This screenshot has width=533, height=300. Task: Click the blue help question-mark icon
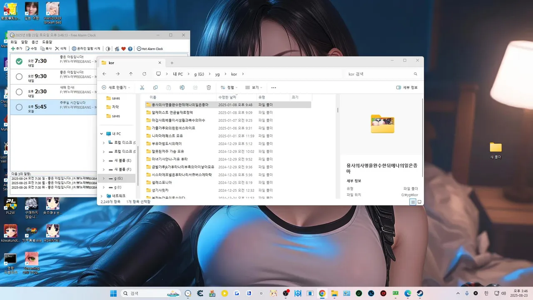click(130, 49)
